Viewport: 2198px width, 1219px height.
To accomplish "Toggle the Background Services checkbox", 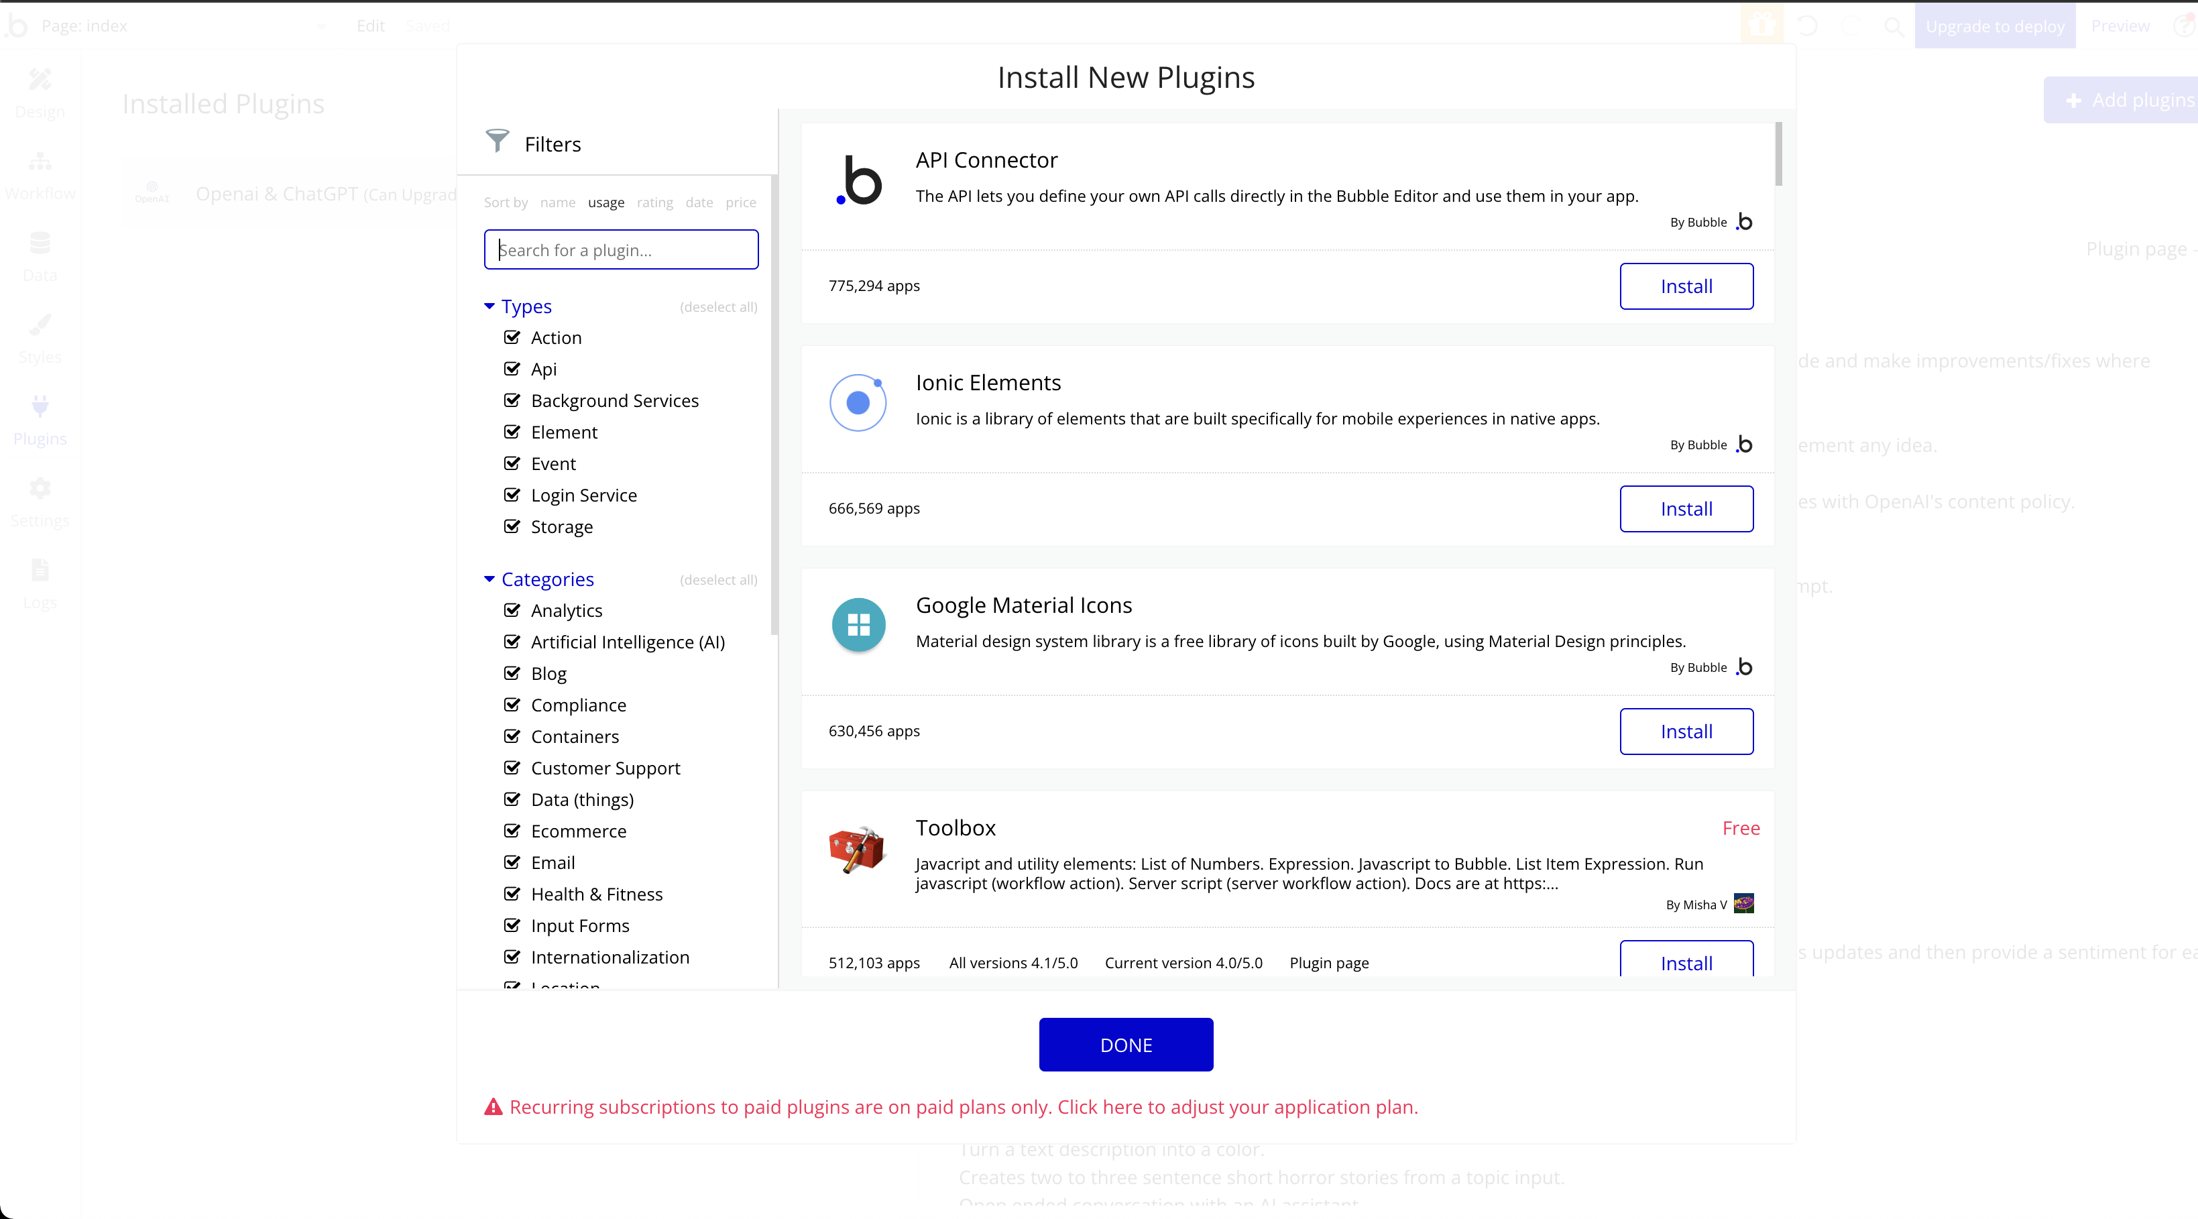I will (512, 400).
